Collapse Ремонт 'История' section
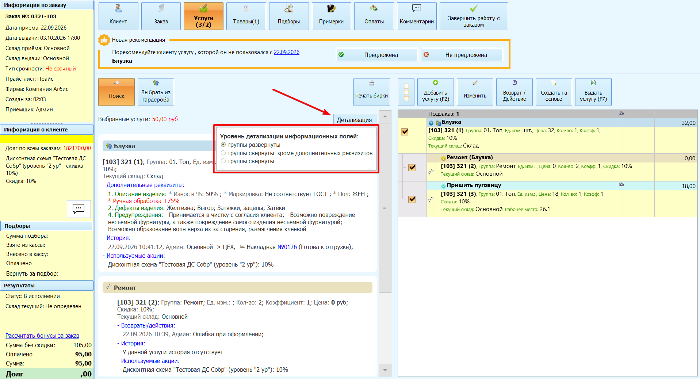This screenshot has width=700, height=379. (131, 343)
